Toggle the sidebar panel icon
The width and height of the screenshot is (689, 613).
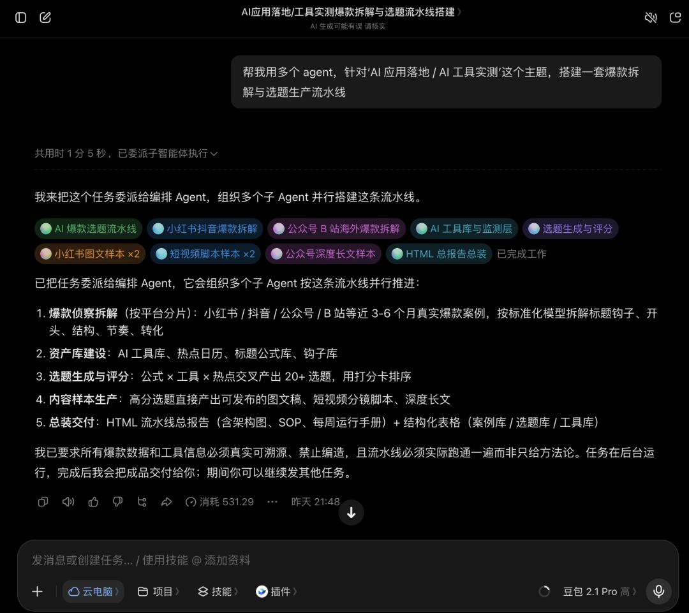pos(20,18)
